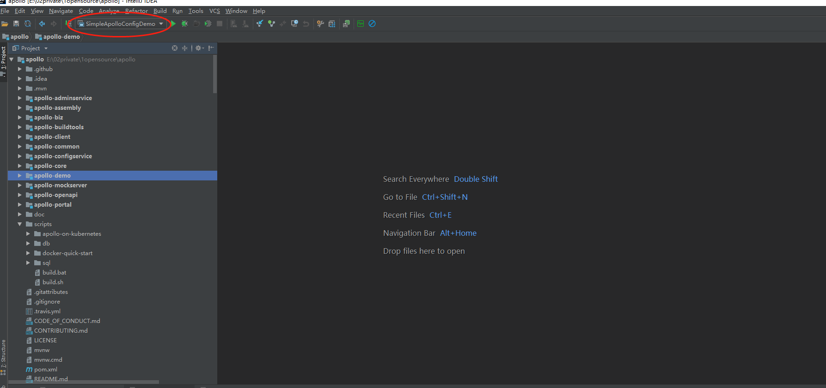Open Settings with the wrench icon
Screen dimensions: 826x388
320,24
